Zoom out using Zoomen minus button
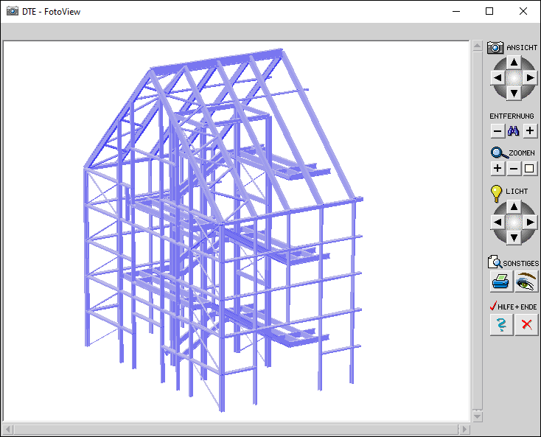This screenshot has width=541, height=437. point(514,169)
